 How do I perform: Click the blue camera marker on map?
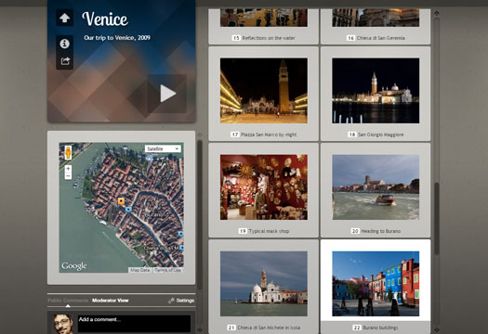click(x=128, y=210)
